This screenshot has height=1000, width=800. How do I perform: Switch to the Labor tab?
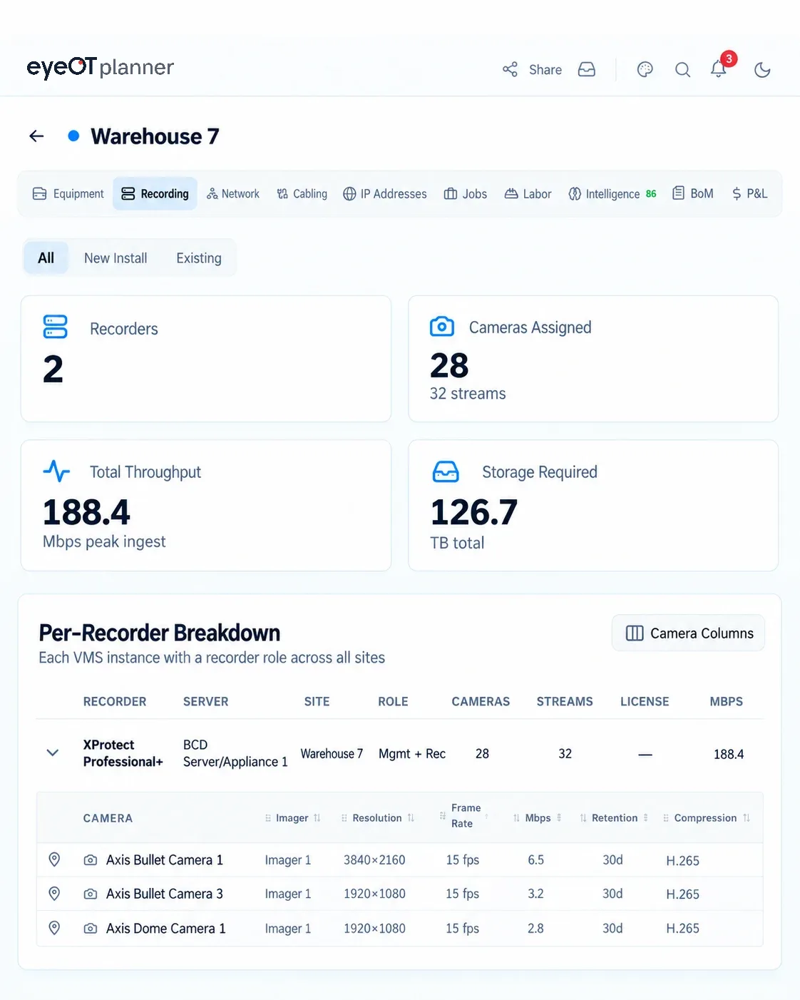tap(528, 194)
